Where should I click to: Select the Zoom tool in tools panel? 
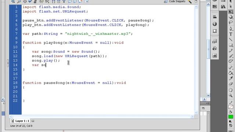(x=231, y=95)
